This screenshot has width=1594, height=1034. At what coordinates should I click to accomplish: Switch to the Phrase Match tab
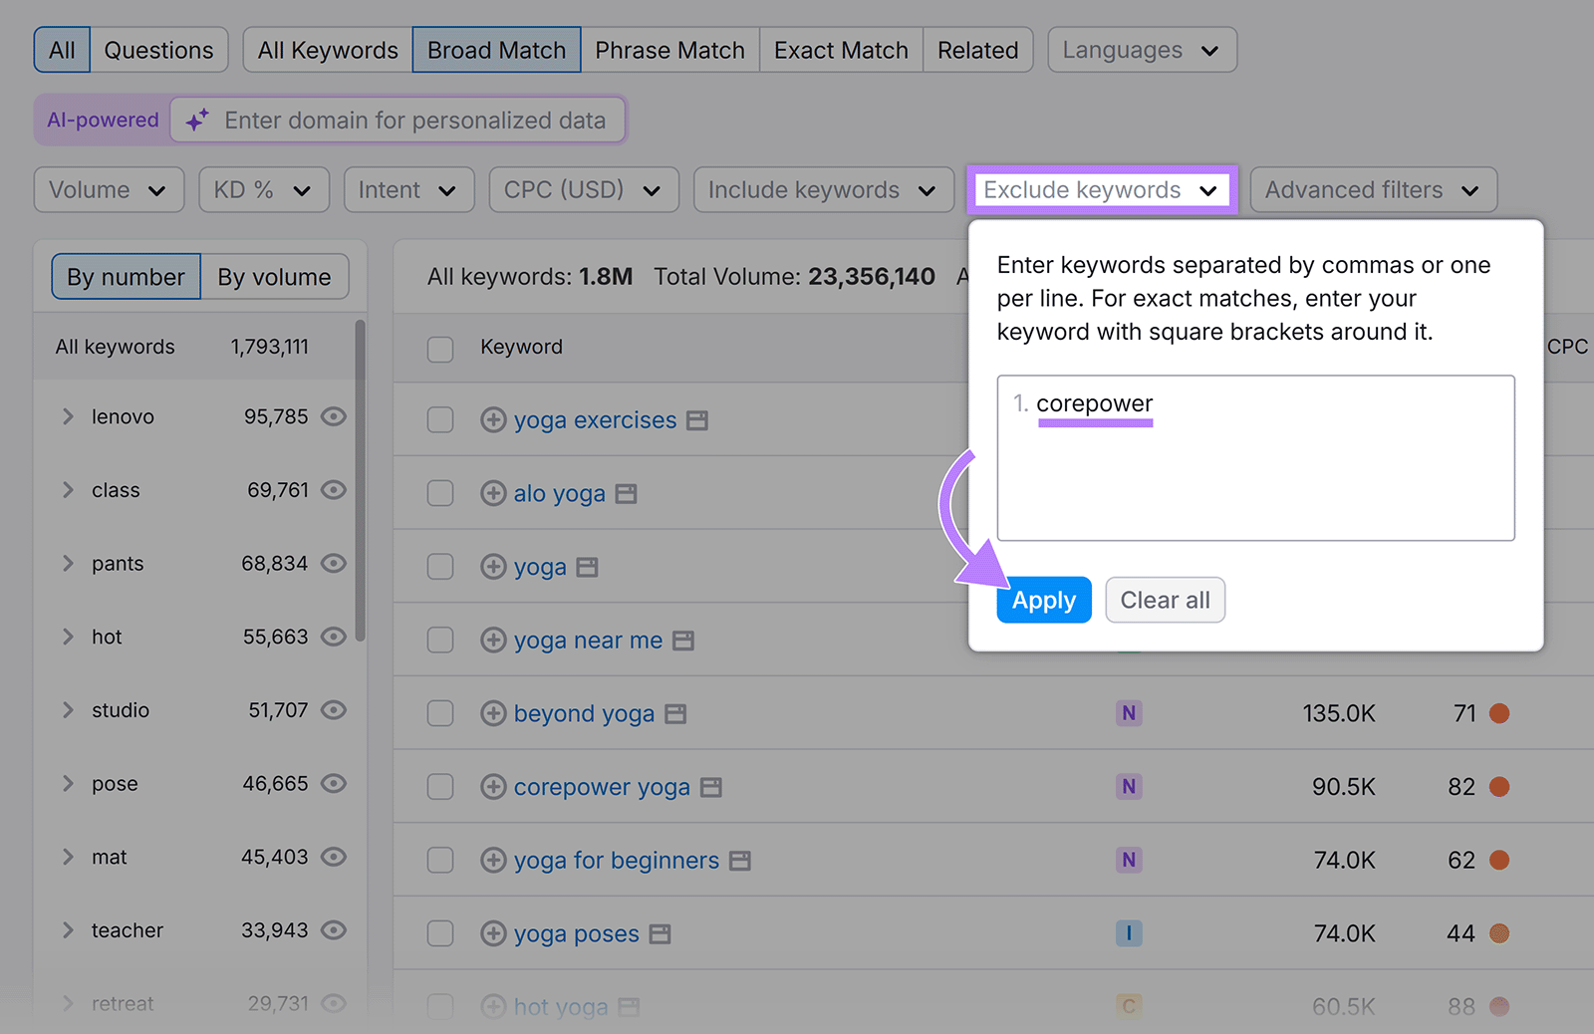[669, 49]
